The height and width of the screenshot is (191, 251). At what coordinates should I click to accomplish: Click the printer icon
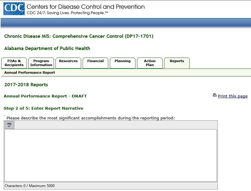click(x=215, y=95)
